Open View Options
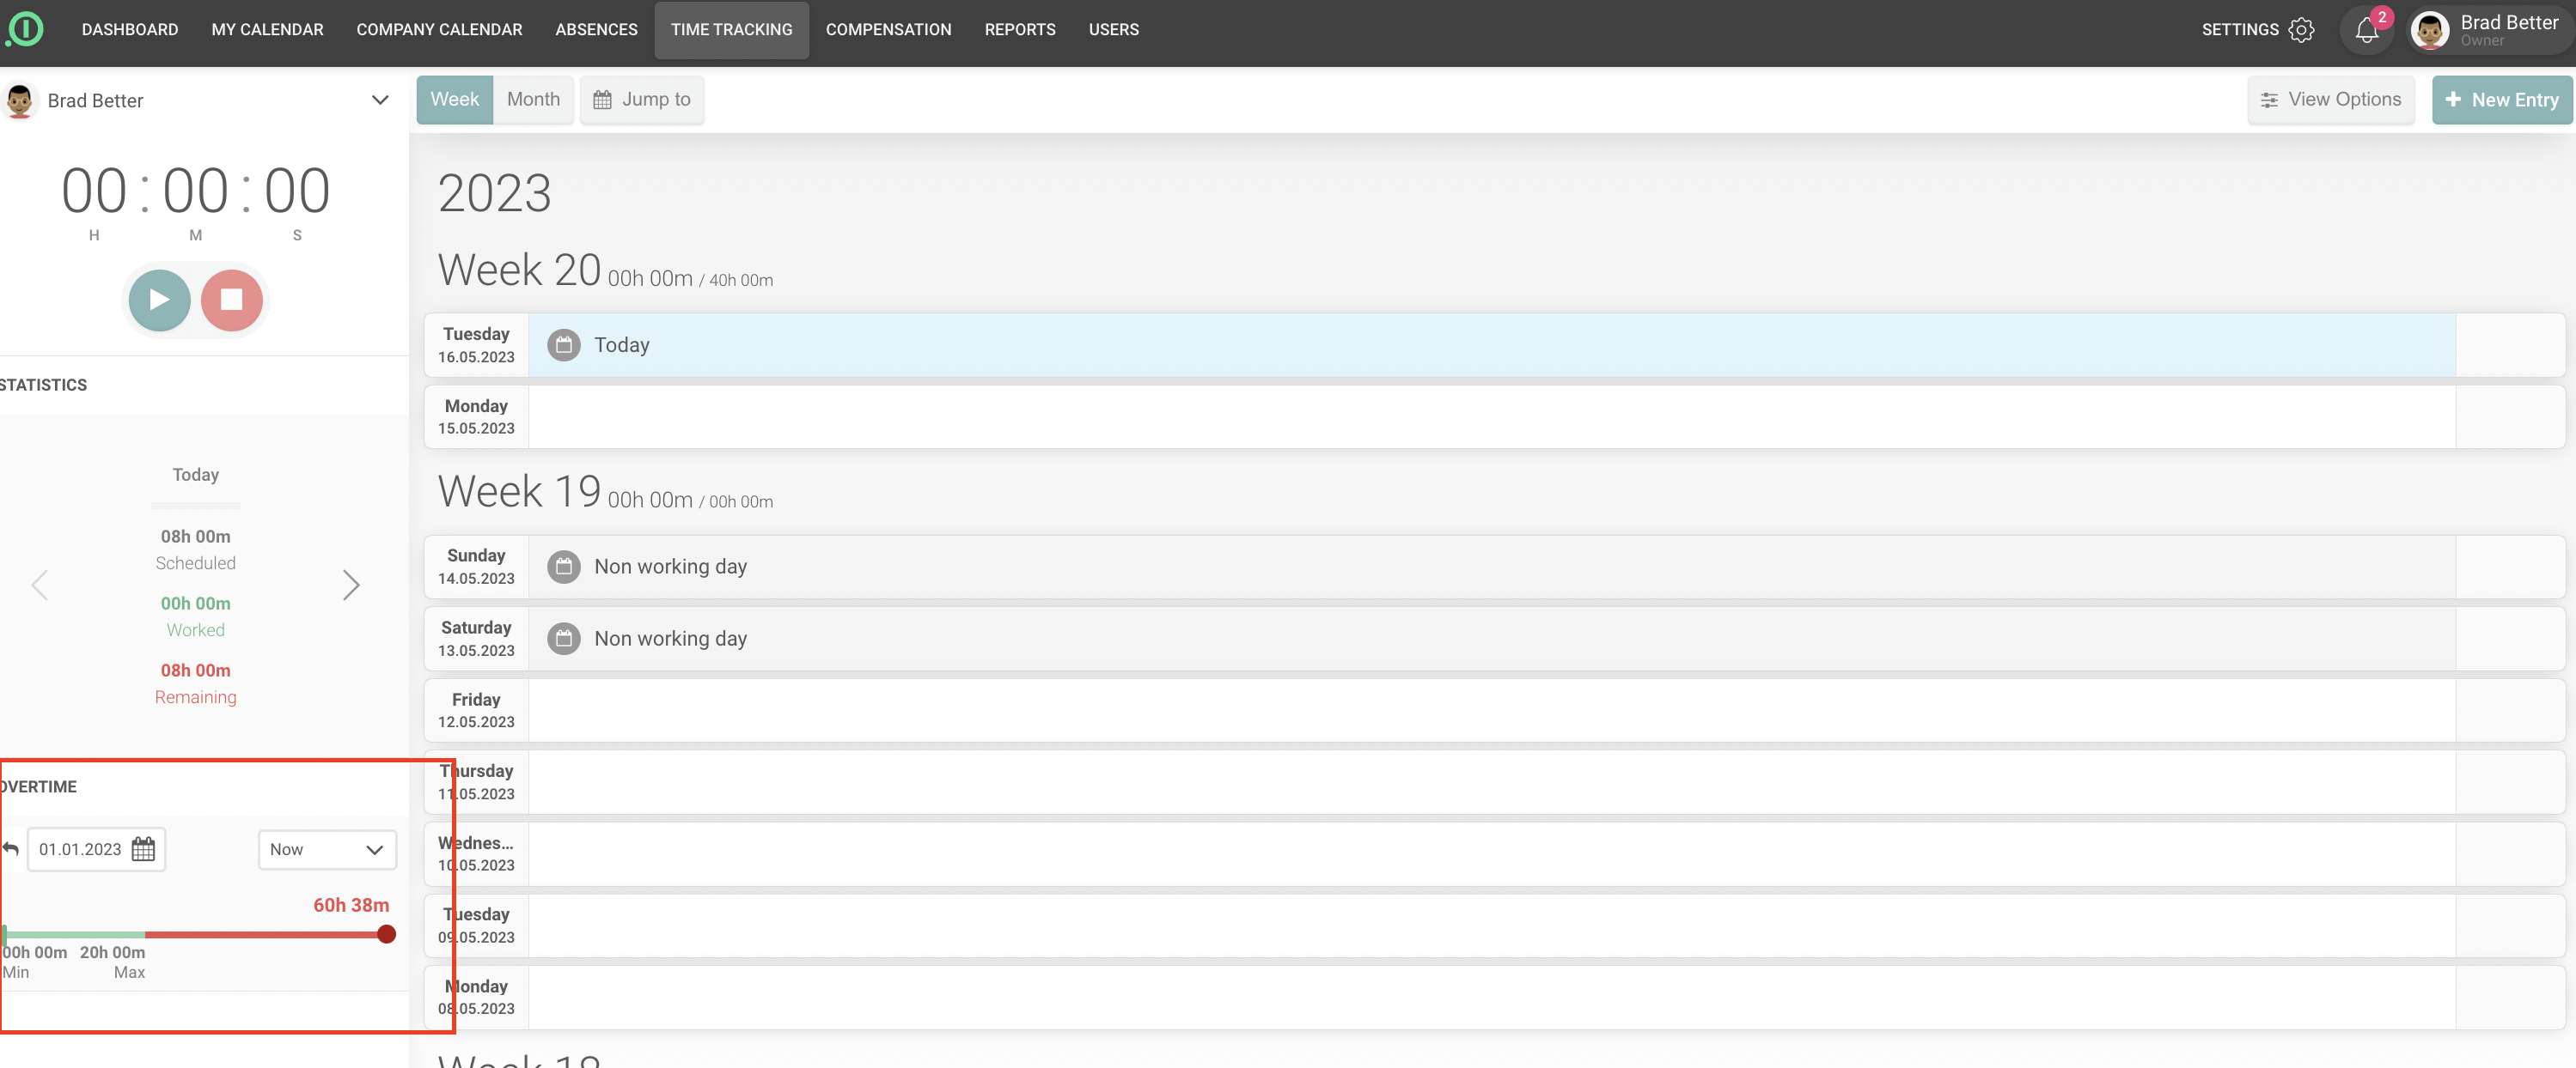Image resolution: width=2576 pixels, height=1068 pixels. 2331,99
